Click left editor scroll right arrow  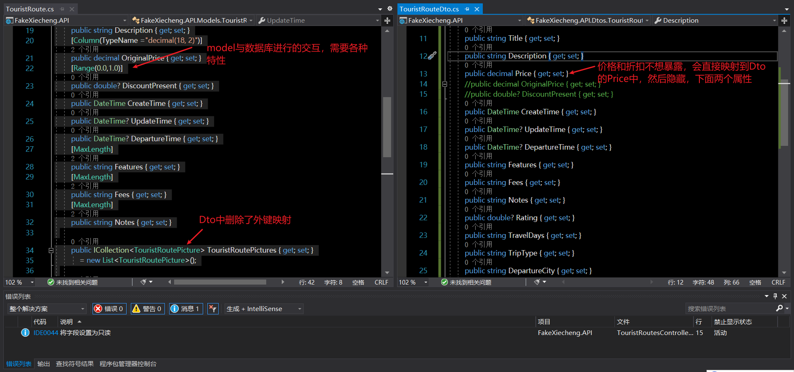coord(283,282)
